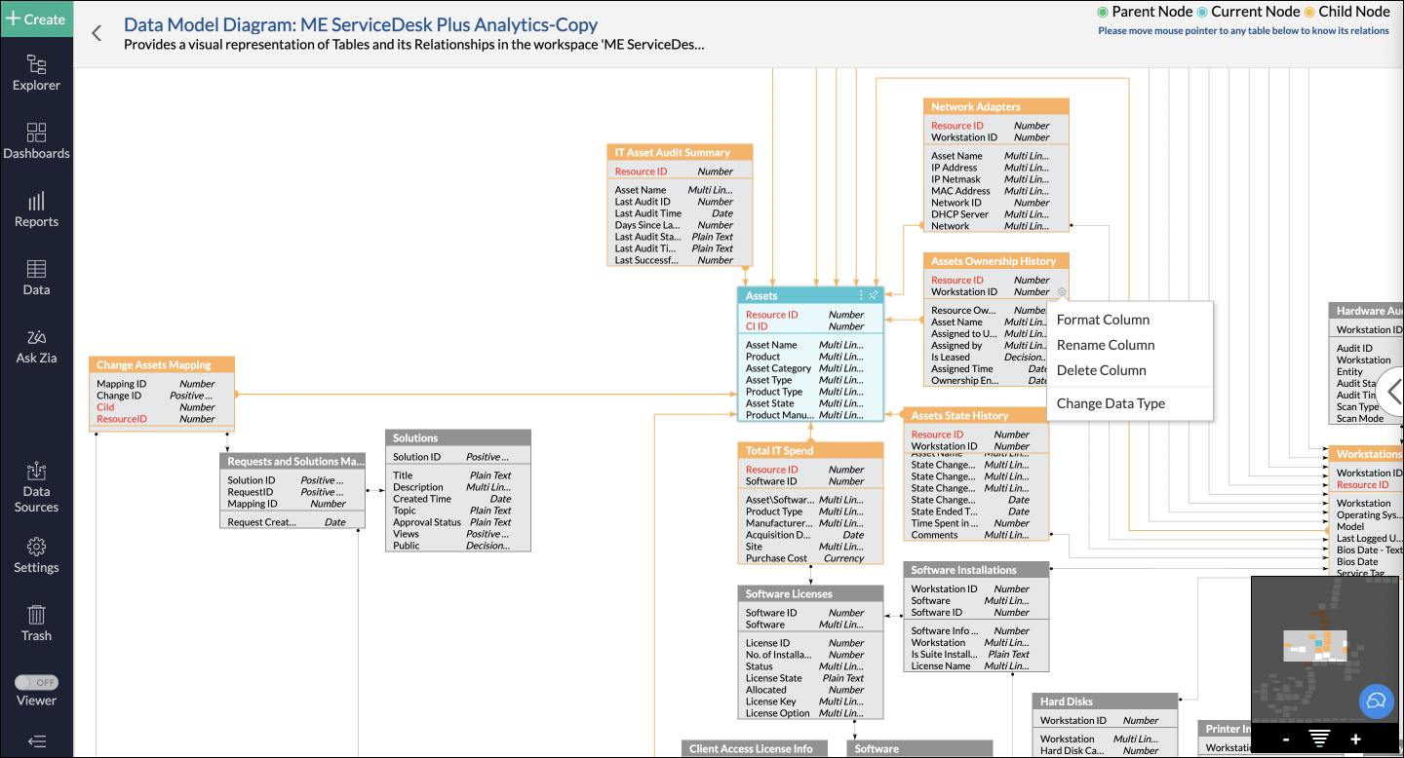Click the Assets Ownership History header

tap(996, 261)
